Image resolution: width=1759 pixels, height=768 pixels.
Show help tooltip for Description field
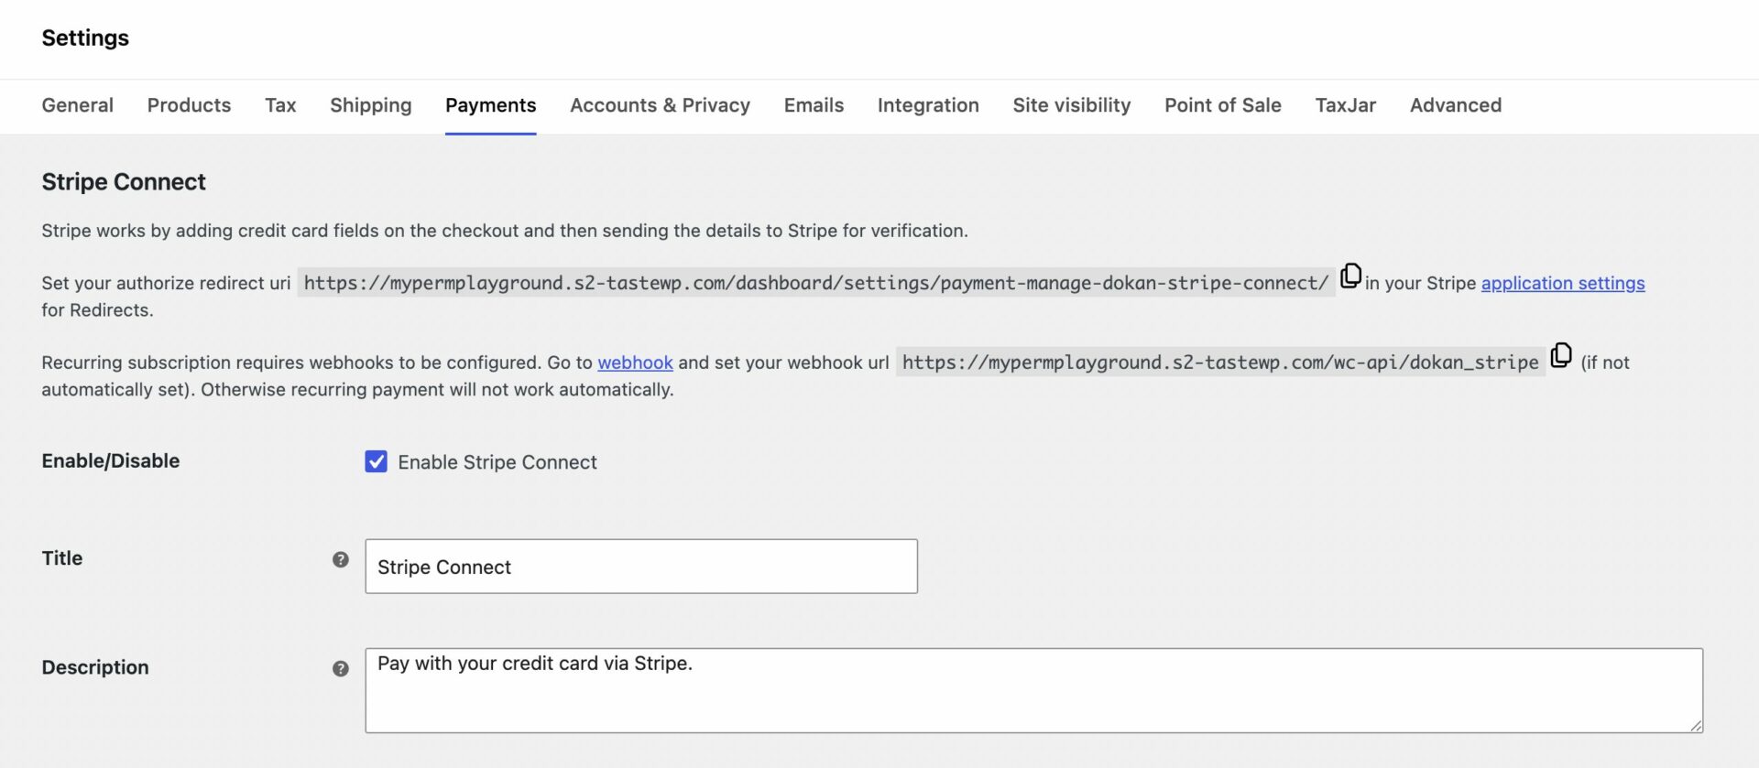tap(341, 668)
